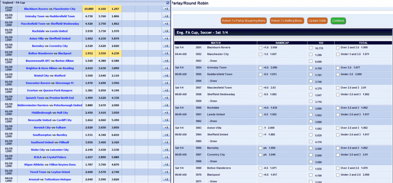Select Blackpool away odds 4.230

coord(115,53)
